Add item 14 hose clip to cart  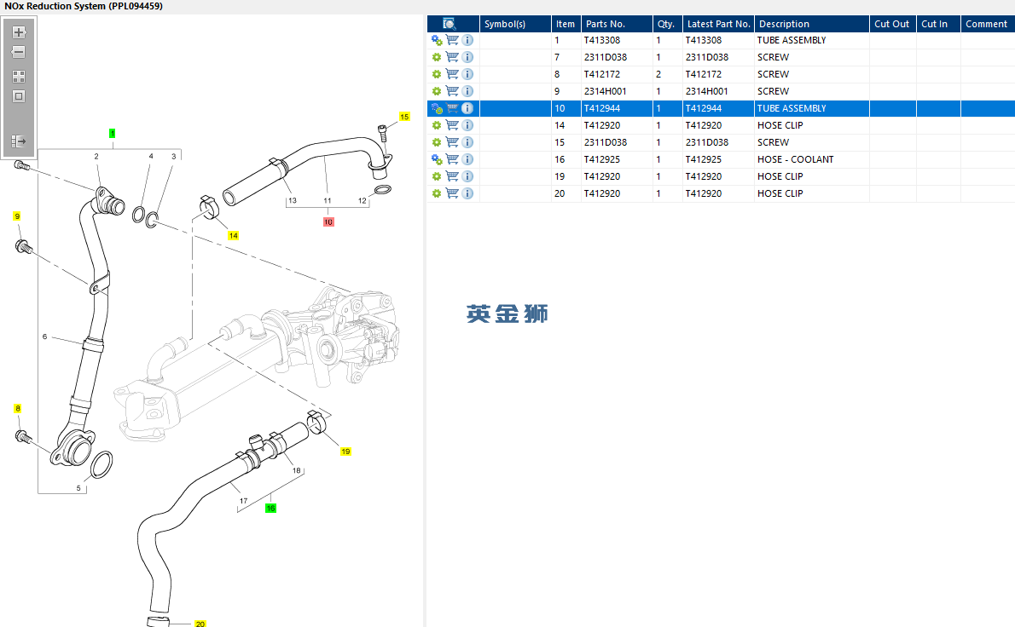tap(452, 125)
